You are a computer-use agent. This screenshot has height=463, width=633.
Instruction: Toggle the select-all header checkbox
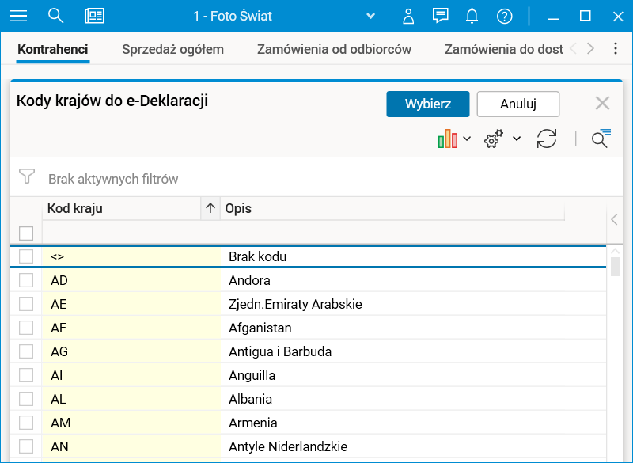pyautogui.click(x=26, y=233)
